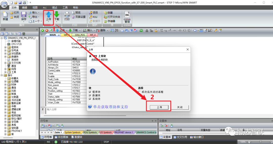
Task: Expand the 符号表 tree node
Action: click(5, 50)
